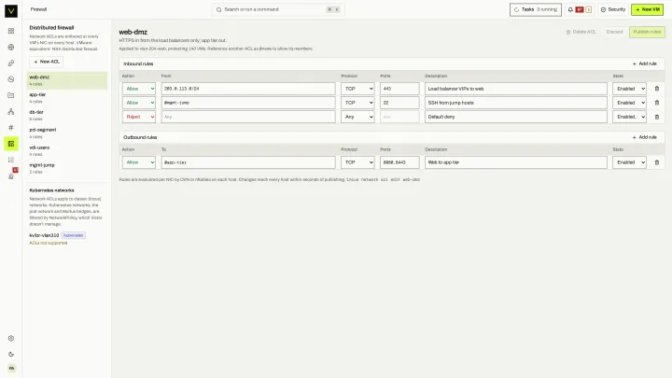672x378 pixels.
Task: Edit the Ports field 22
Action: coord(399,103)
